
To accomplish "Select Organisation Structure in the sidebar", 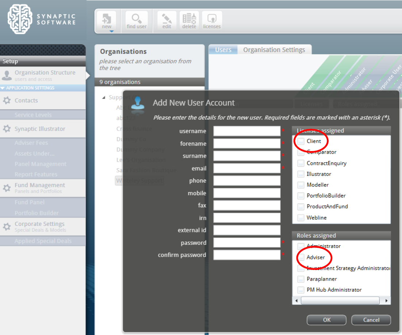I will pos(43,75).
